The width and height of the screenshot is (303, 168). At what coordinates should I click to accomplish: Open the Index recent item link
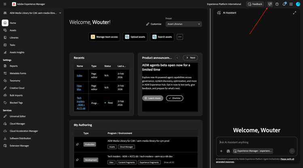click(x=80, y=75)
